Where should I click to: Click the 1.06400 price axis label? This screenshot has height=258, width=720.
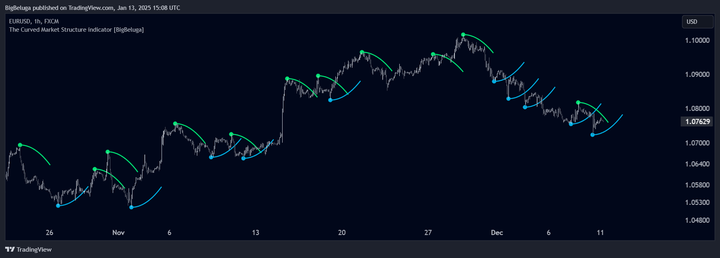coord(697,164)
